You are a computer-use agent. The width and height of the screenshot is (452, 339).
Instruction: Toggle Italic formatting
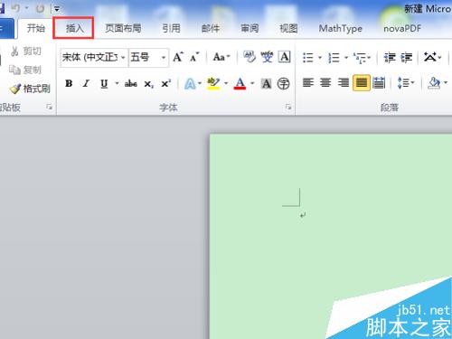[x=86, y=83]
